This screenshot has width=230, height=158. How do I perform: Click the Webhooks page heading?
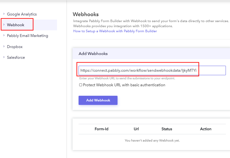86,14
